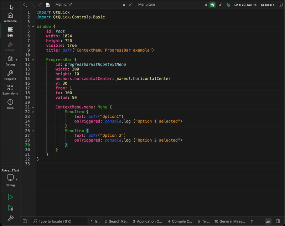This screenshot has height=226, width=285.
Task: Collapse the Window block at line 4
Action: tap(33, 26)
